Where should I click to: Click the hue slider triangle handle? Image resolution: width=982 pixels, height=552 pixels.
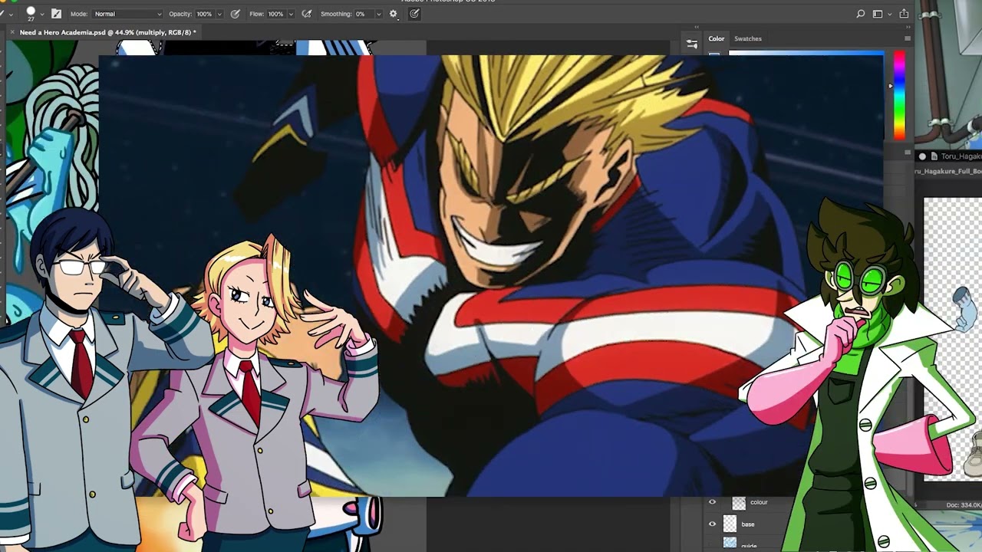[x=891, y=86]
